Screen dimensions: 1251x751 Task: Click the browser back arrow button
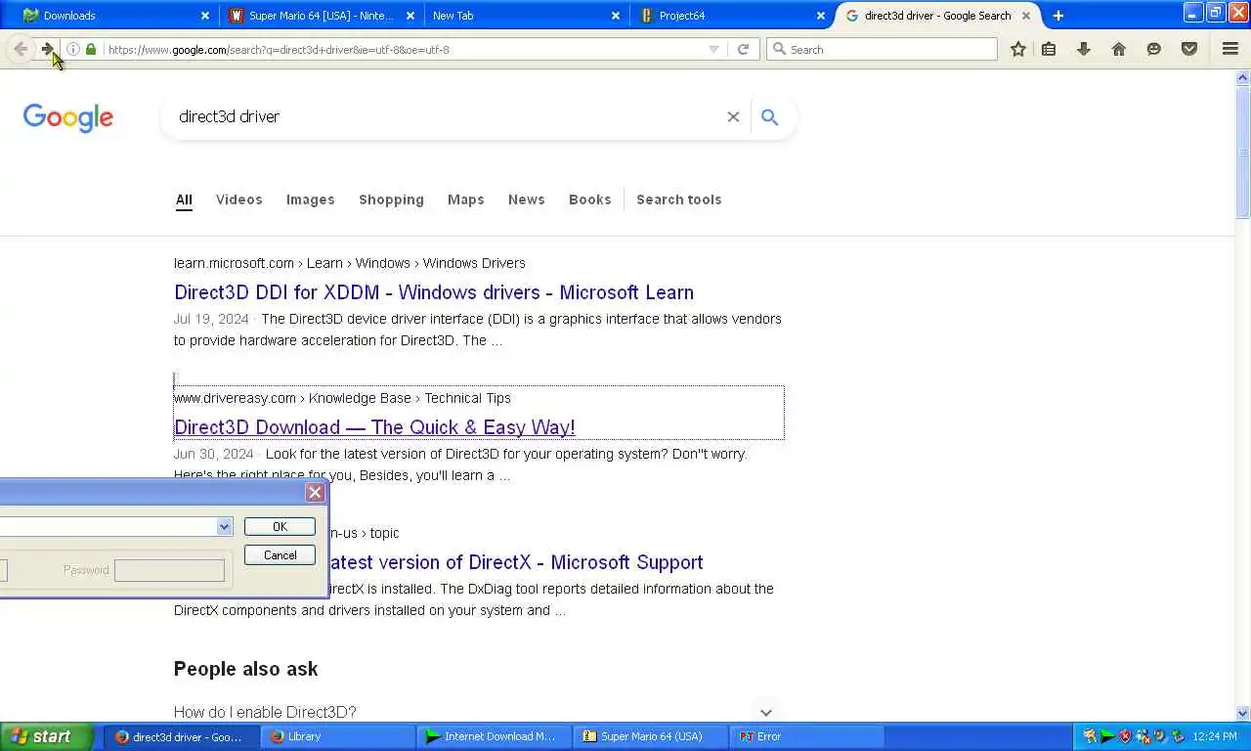(20, 49)
